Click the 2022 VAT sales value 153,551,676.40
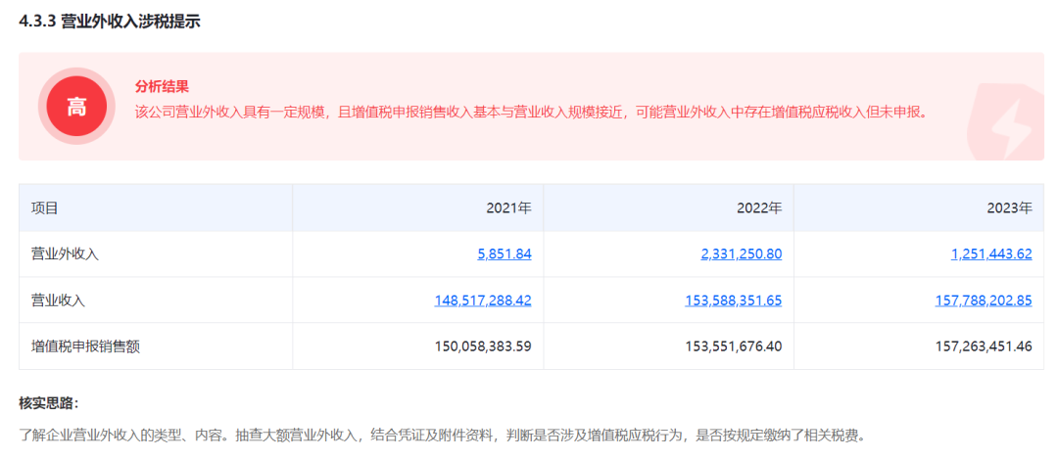 pyautogui.click(x=734, y=346)
